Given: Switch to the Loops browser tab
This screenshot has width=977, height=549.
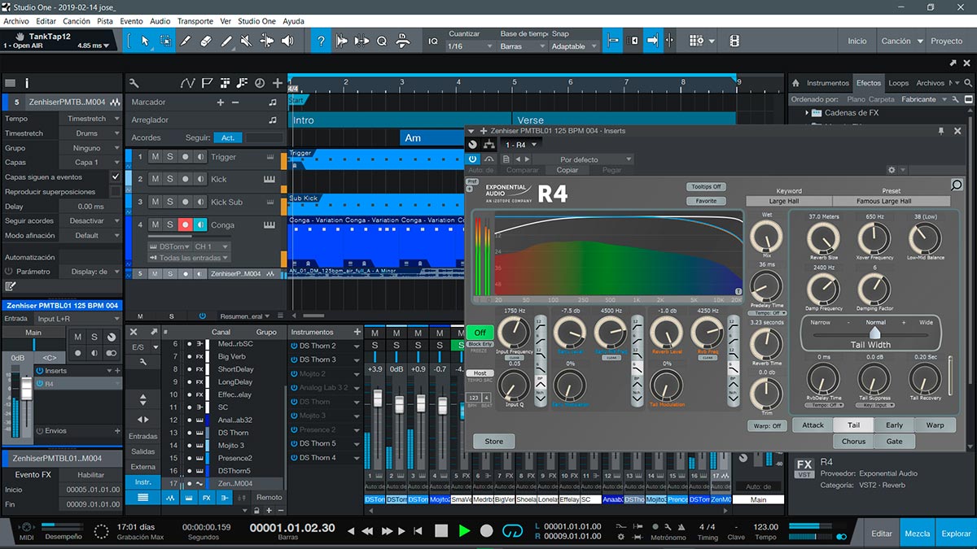Looking at the screenshot, I should [x=899, y=83].
